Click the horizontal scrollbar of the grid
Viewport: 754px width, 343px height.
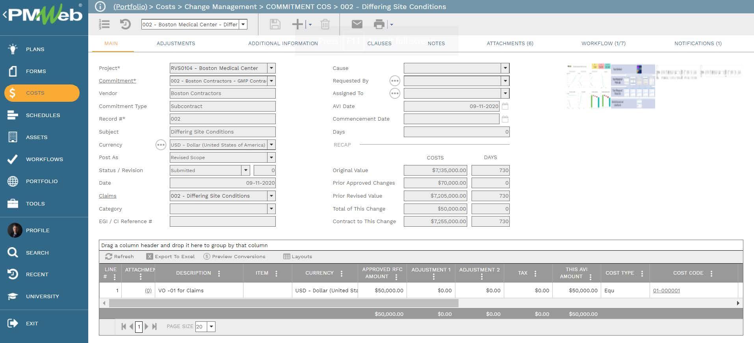[x=284, y=303]
